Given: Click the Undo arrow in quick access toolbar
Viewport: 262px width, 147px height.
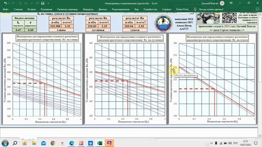Looking at the screenshot, I should tap(5, 3).
